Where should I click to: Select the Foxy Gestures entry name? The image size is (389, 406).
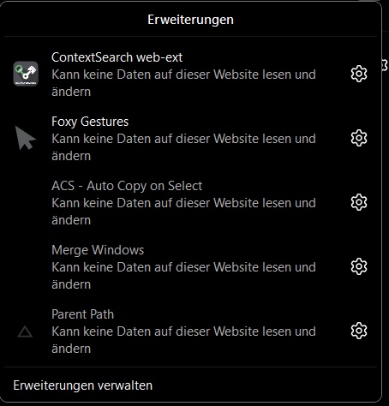click(x=90, y=122)
